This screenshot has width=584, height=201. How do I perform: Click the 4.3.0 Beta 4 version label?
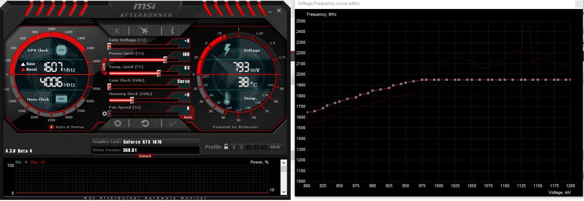coord(19,151)
